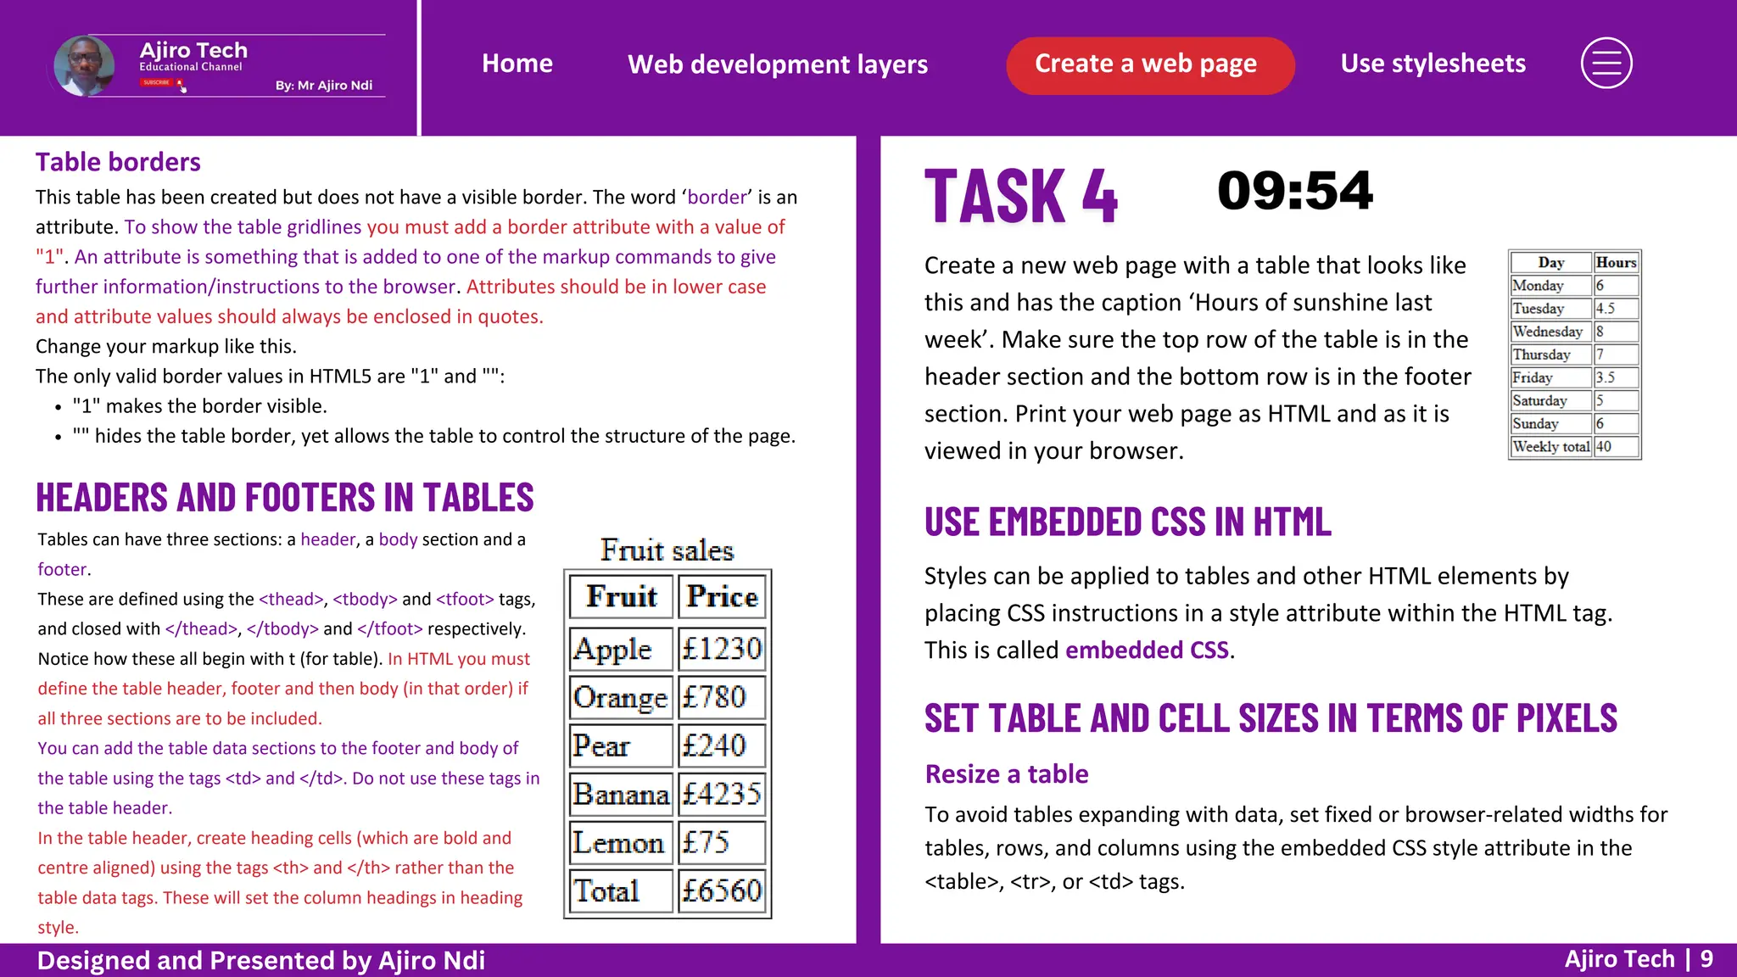
Task: Click the TASK 4 heading
Action: coord(1021,197)
